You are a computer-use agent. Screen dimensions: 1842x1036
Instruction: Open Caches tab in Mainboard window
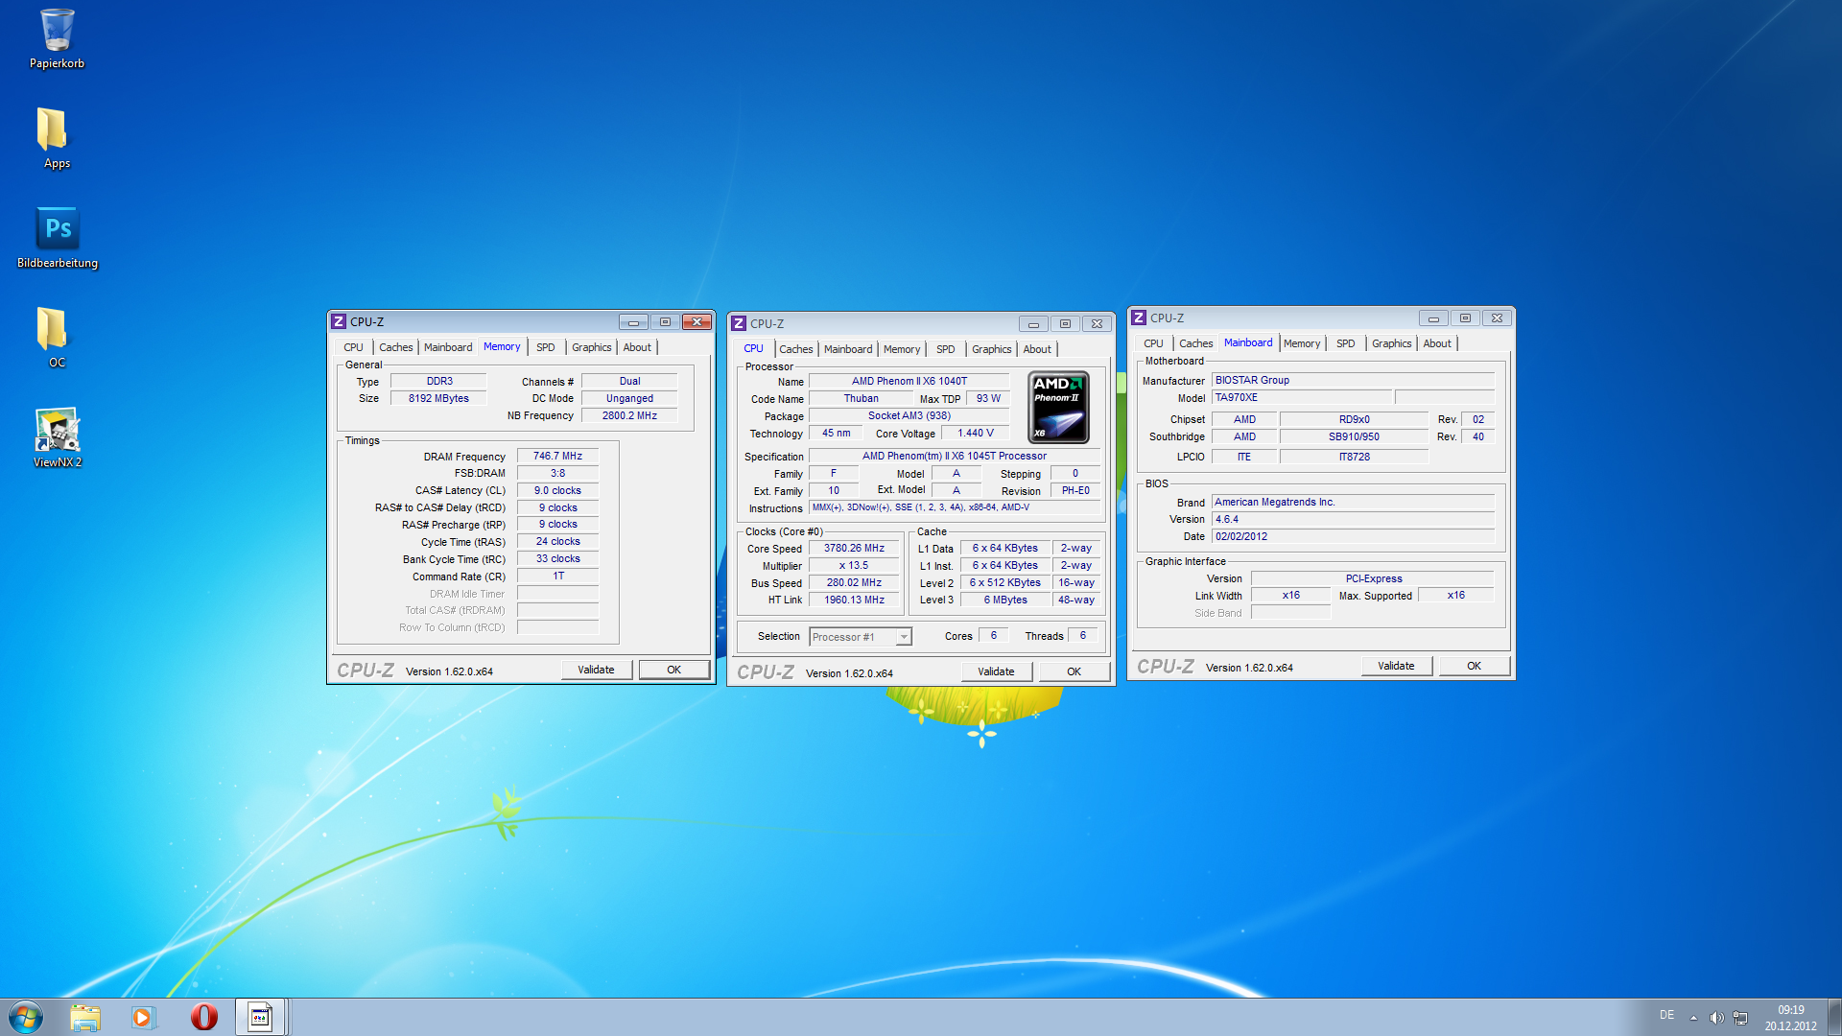click(x=1195, y=343)
